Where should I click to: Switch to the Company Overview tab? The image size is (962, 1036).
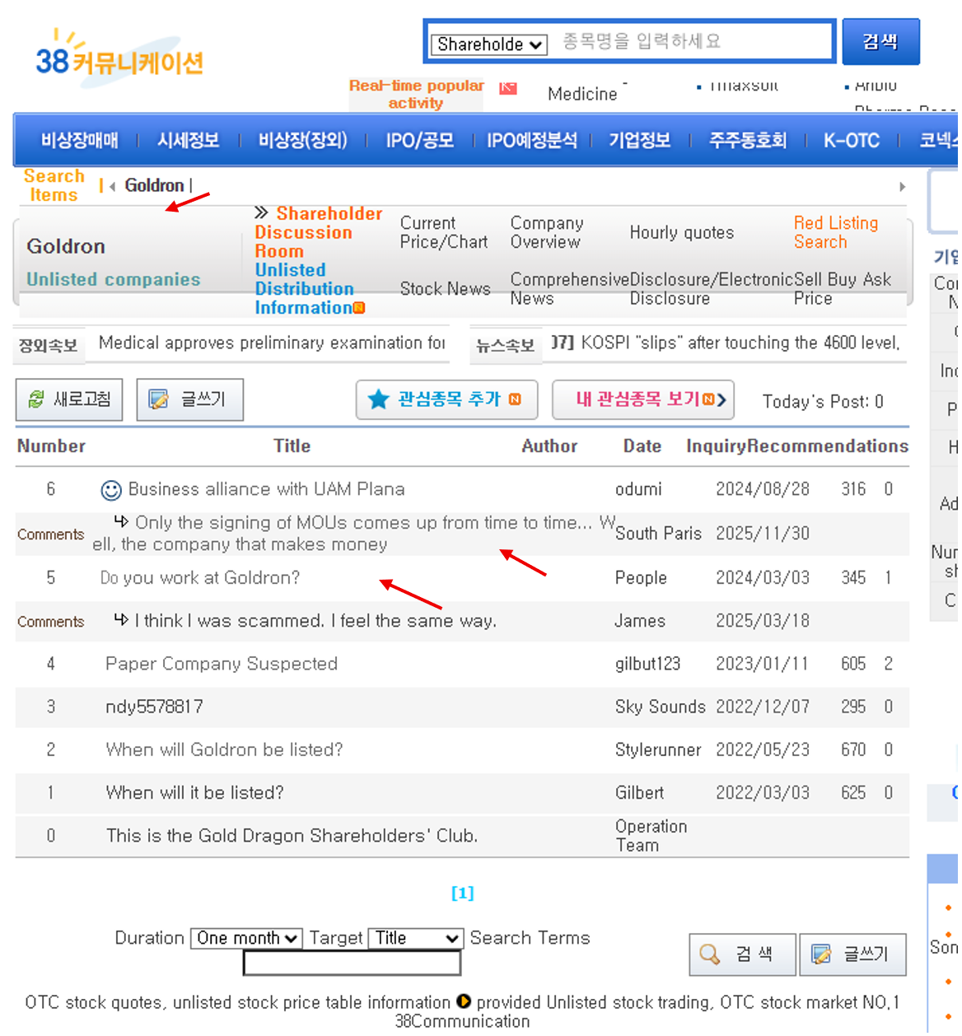pos(546,232)
